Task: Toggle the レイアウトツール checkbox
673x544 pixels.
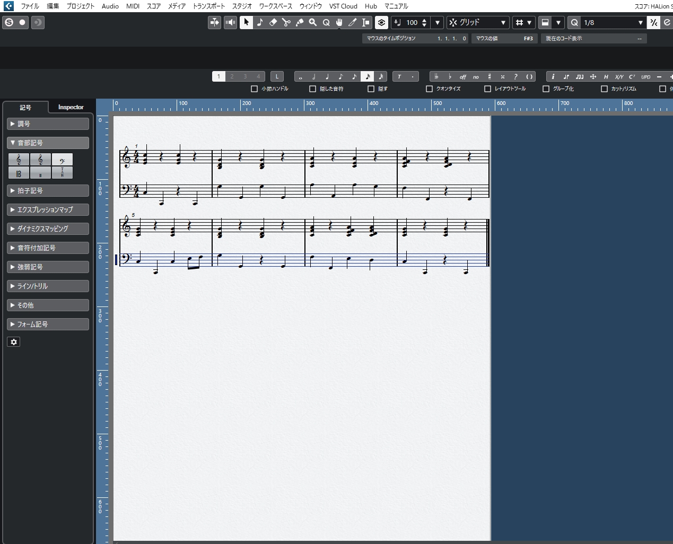Action: coord(488,89)
